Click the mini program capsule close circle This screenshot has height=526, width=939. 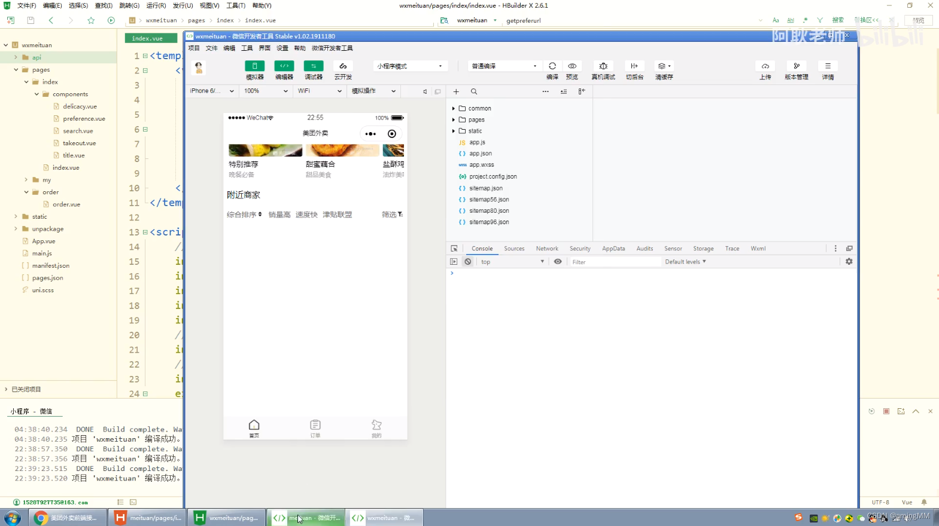tap(392, 134)
